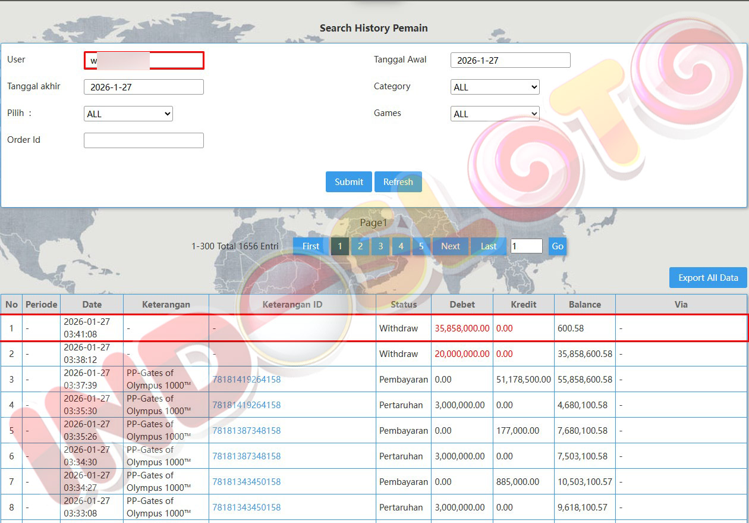Open bet ID link in row 8
The height and width of the screenshot is (523, 749).
click(x=246, y=508)
